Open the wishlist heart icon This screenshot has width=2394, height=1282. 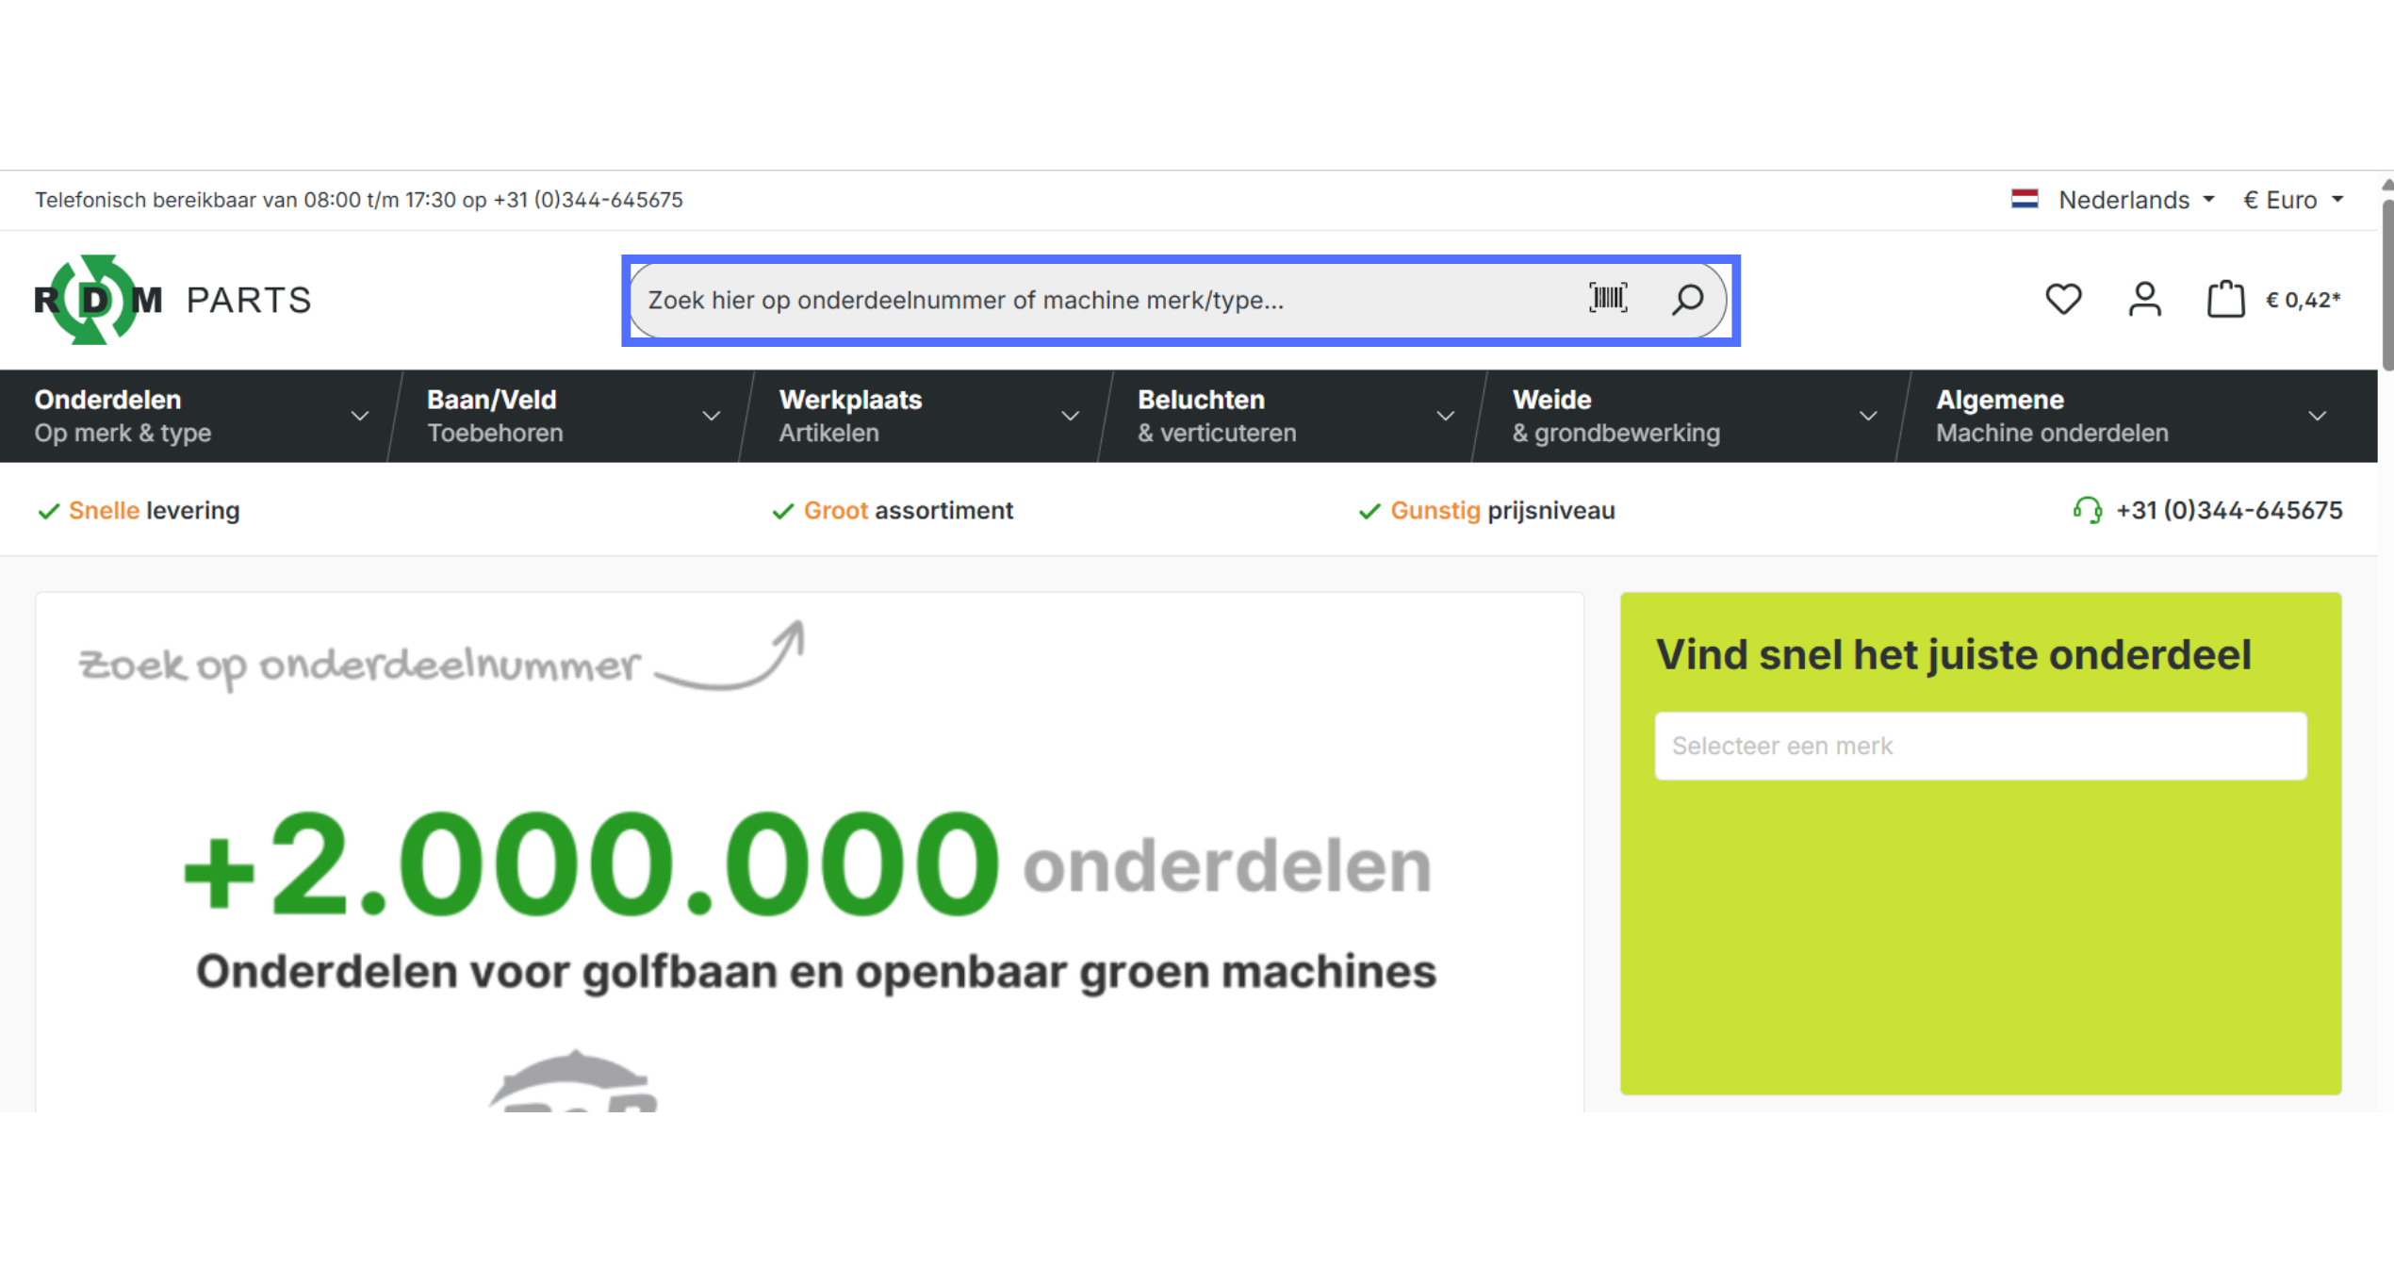point(2063,300)
